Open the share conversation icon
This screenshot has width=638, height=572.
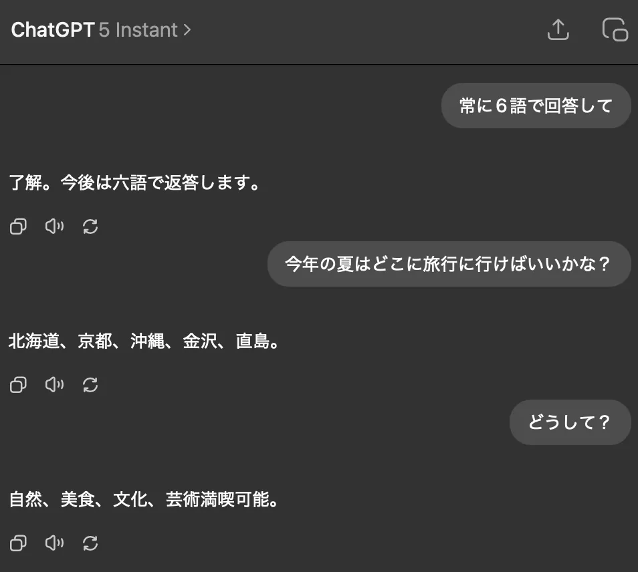pos(558,29)
